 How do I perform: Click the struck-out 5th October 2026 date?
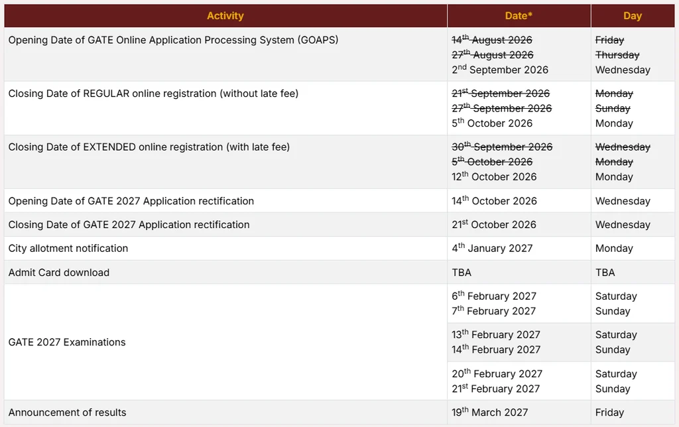pos(492,162)
